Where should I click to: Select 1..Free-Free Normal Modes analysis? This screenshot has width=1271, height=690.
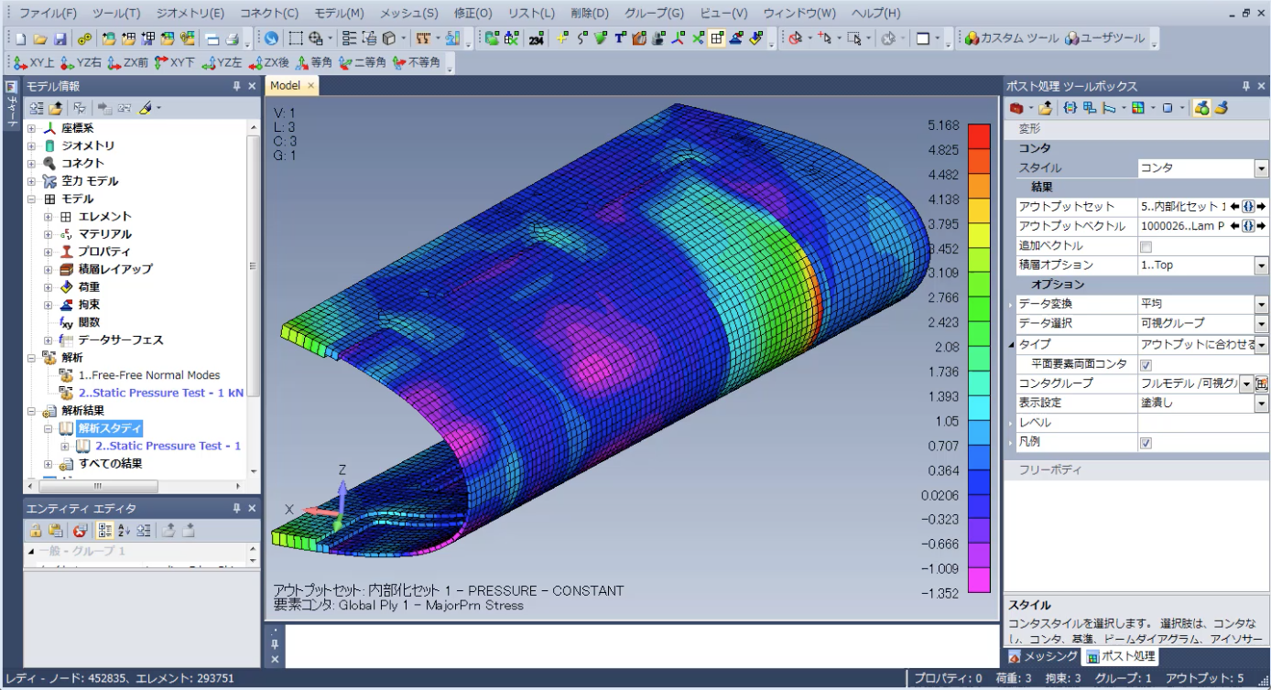tap(149, 375)
